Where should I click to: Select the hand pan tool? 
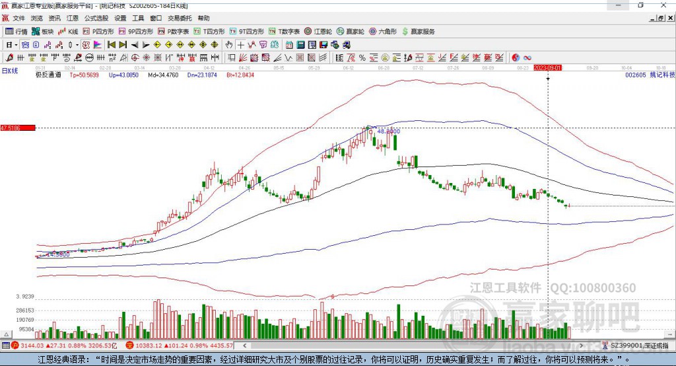point(229,45)
